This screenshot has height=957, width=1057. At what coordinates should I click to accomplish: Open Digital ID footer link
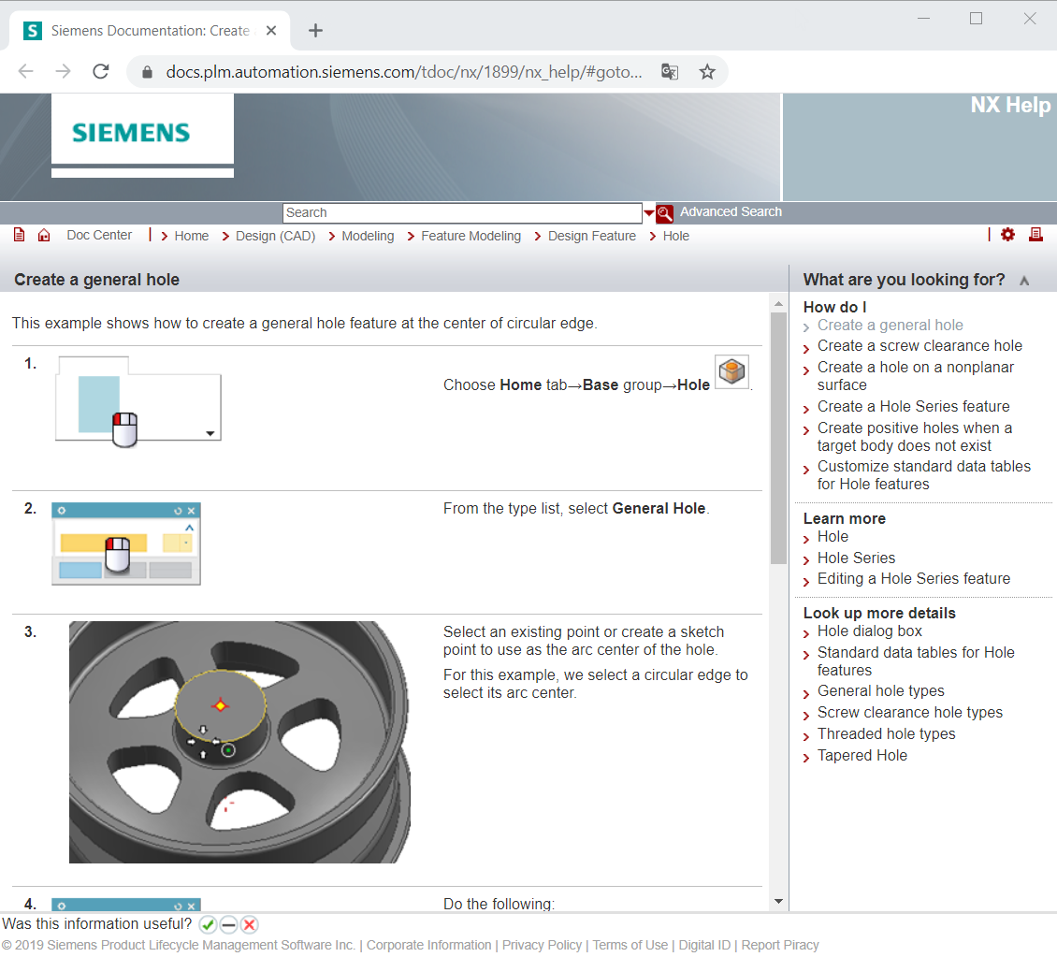[704, 946]
